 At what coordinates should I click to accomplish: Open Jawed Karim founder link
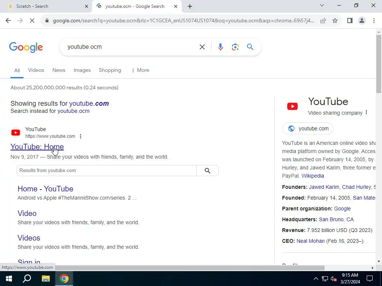324,187
